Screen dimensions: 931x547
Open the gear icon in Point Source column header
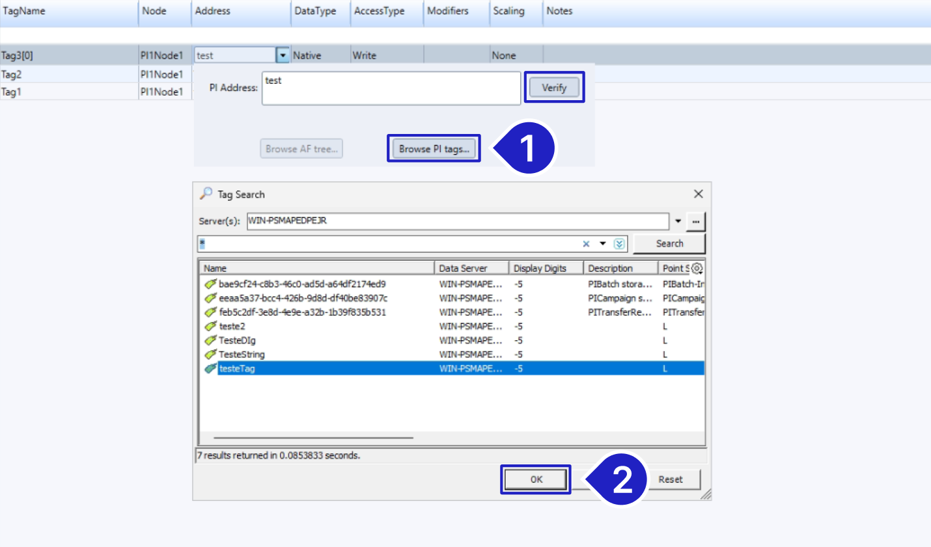coord(695,267)
